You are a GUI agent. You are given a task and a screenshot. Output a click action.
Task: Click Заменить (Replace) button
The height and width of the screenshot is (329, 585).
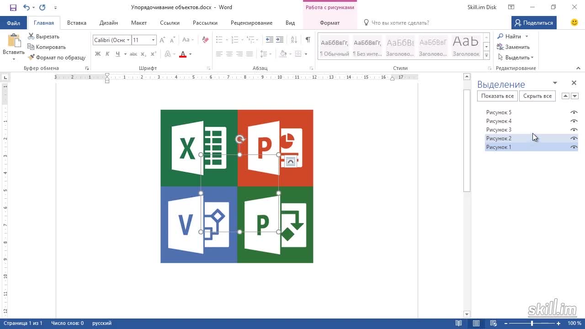513,47
